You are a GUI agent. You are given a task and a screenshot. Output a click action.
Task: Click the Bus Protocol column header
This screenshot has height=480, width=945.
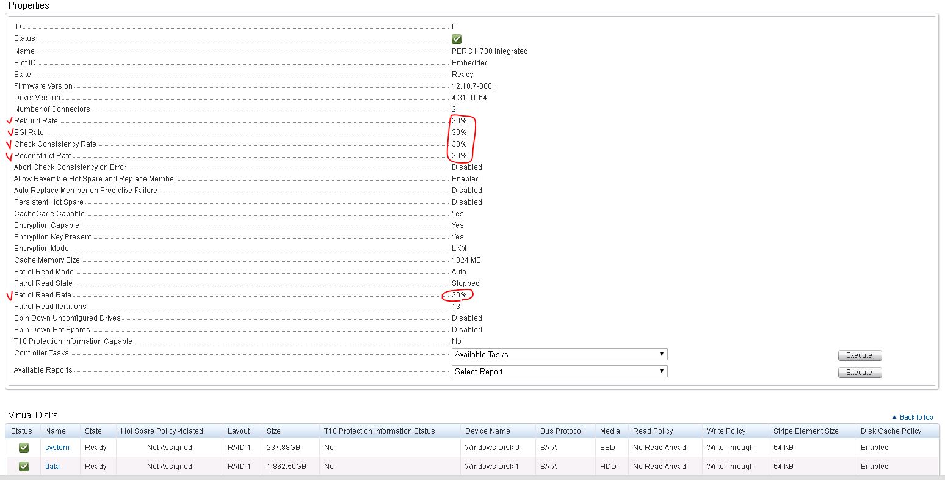tap(562, 431)
